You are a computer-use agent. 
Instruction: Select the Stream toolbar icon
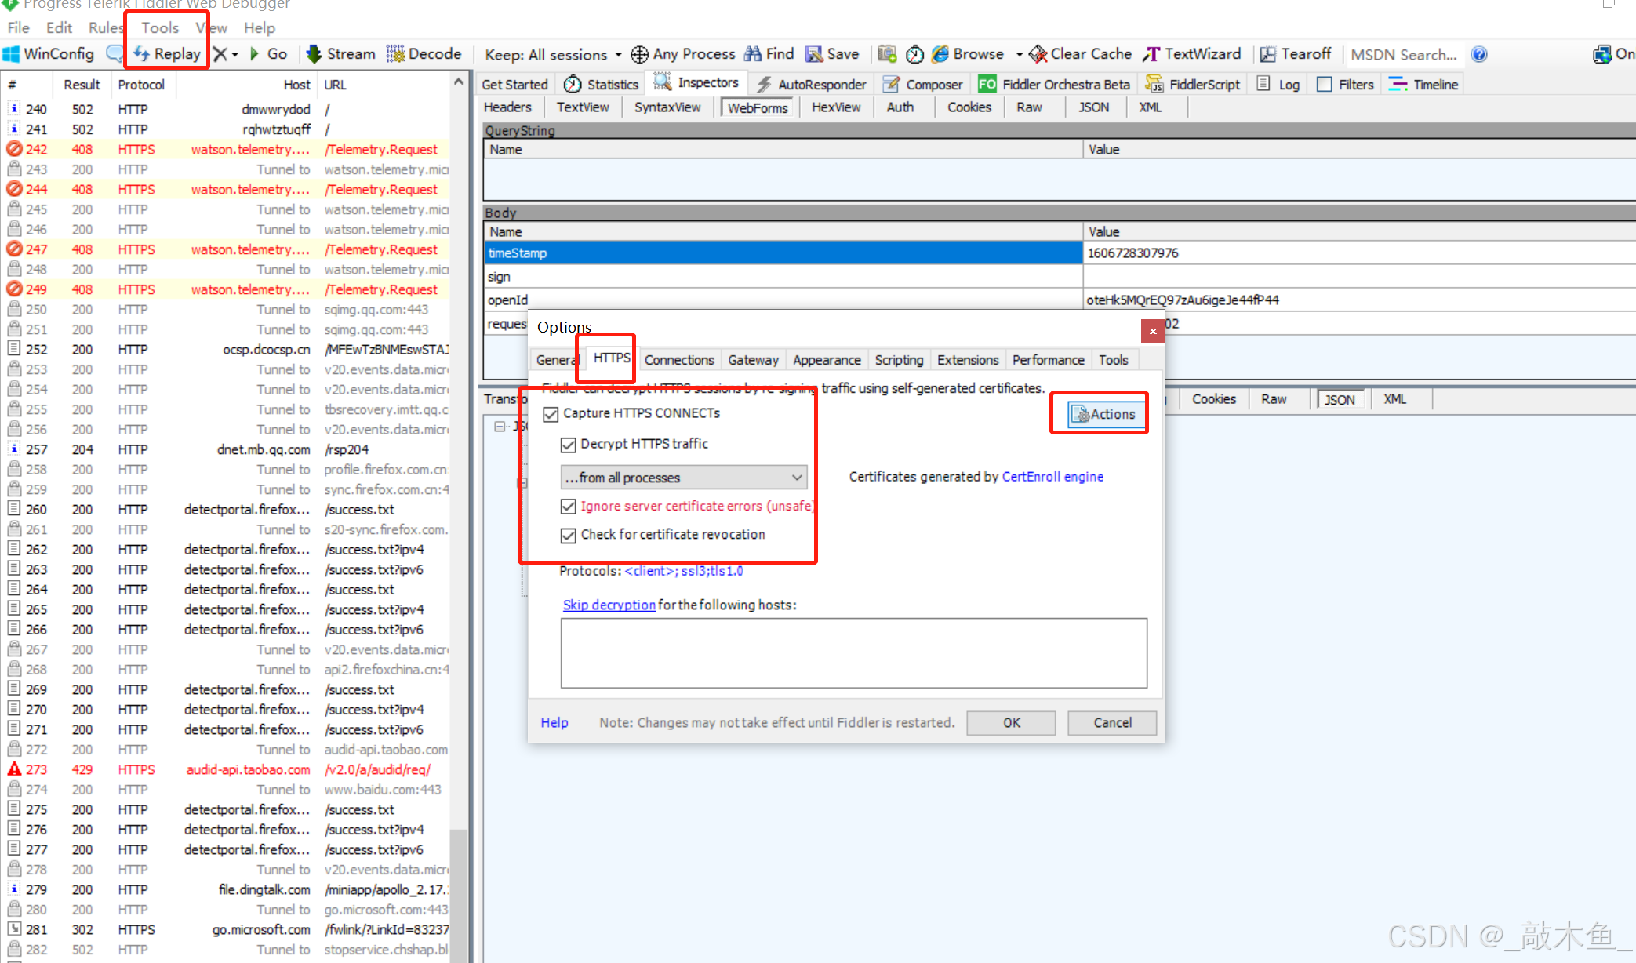coord(340,53)
